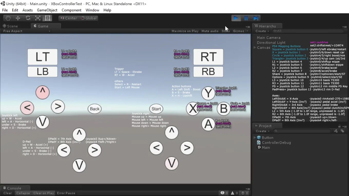Toggle Global coordinate space button

coord(89,18)
